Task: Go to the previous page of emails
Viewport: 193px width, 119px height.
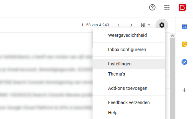Action: [x=119, y=25]
